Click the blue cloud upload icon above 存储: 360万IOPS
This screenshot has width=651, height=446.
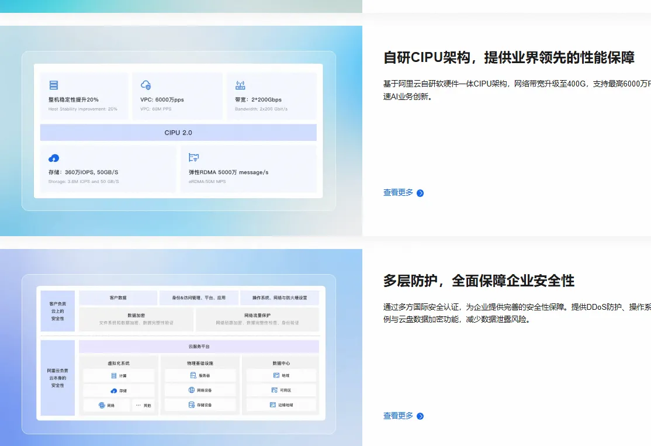coord(54,158)
